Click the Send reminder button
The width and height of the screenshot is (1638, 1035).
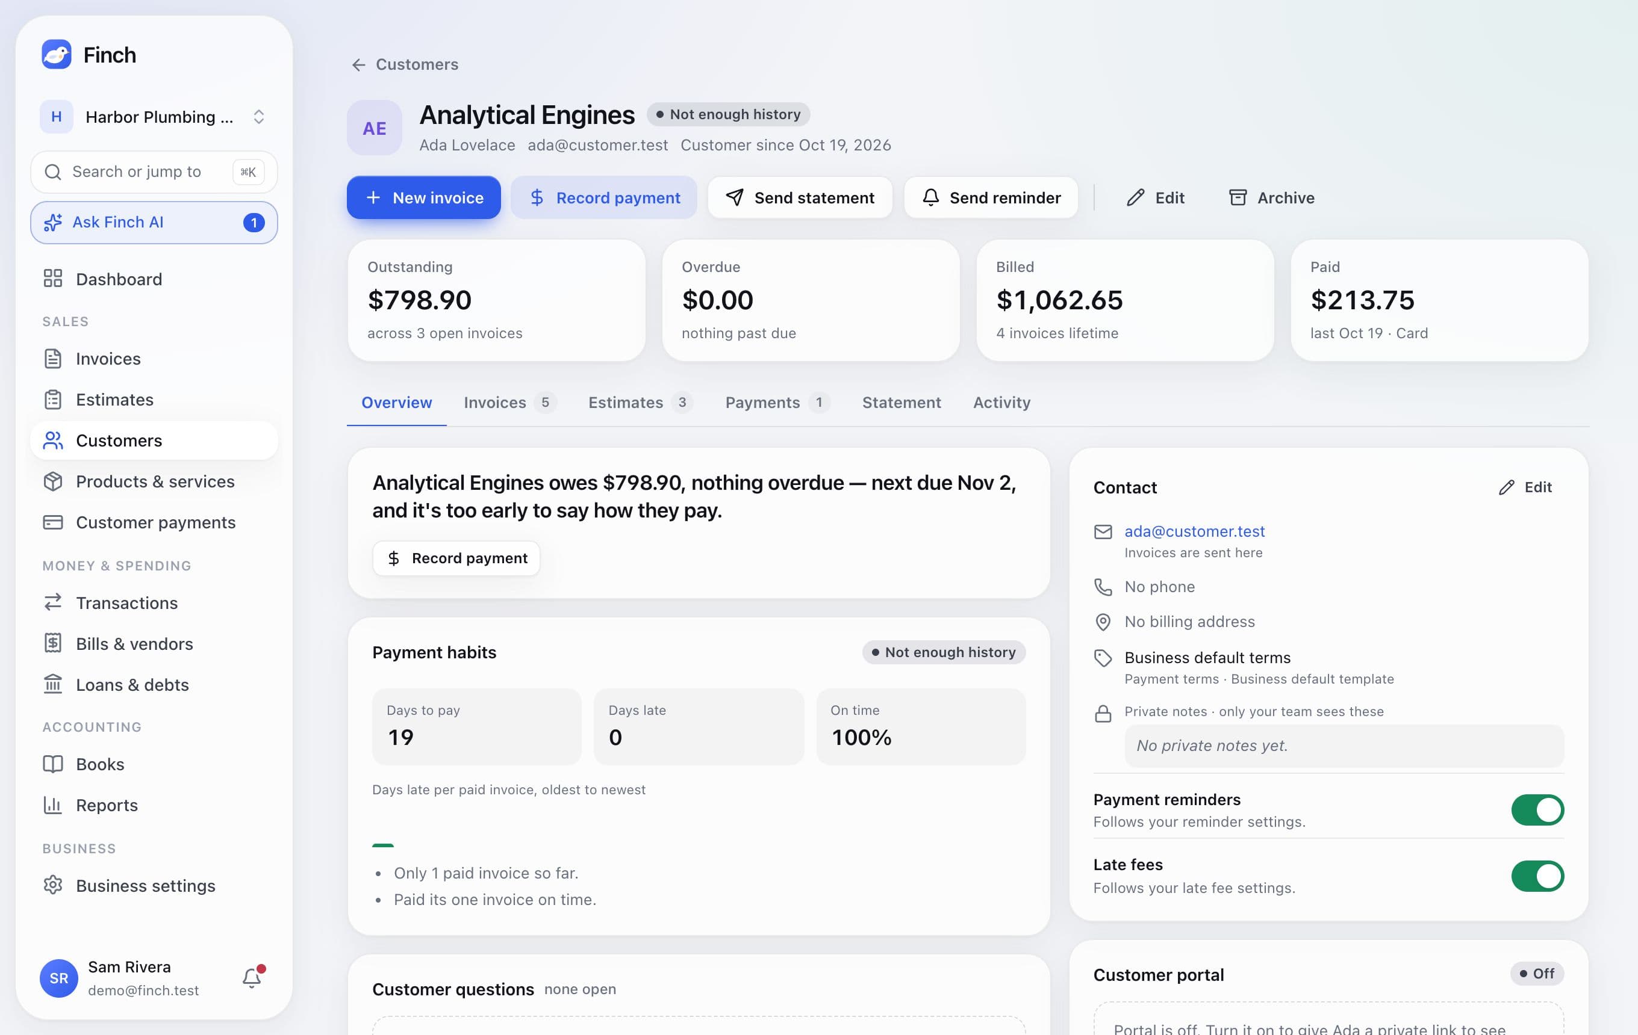pos(991,197)
